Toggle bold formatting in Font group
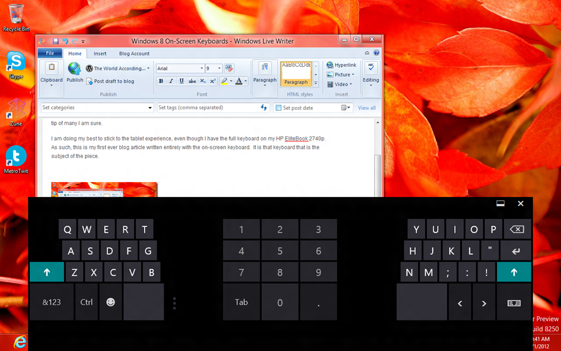561x351 pixels. coord(161,81)
